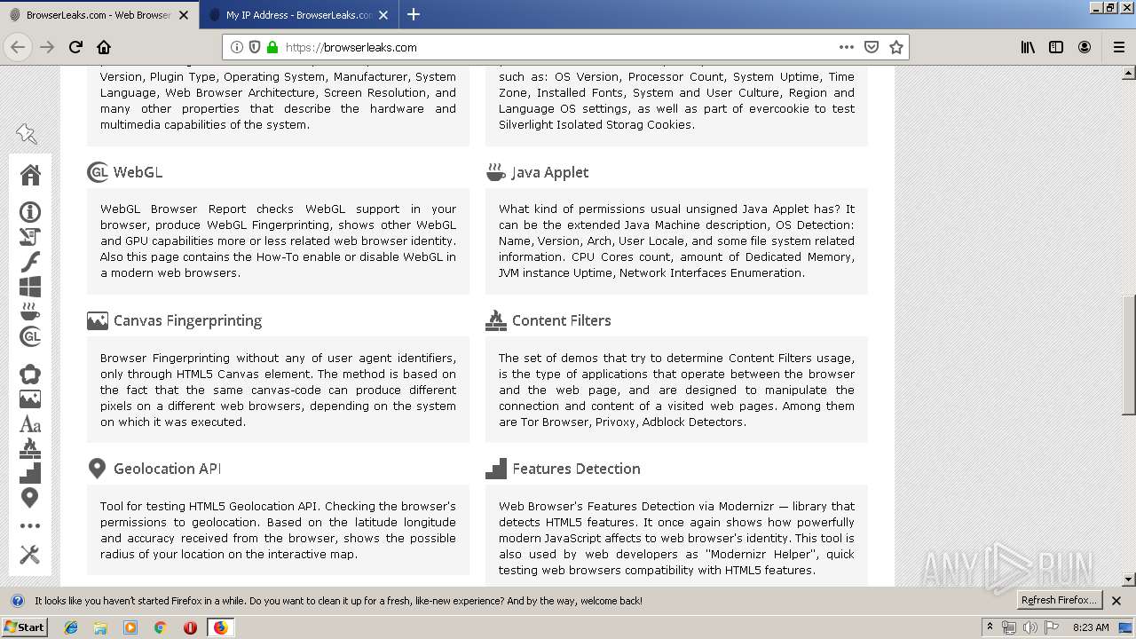1136x639 pixels.
Task: Click the WebGL 'GL' heading icon
Action: pyautogui.click(x=98, y=172)
